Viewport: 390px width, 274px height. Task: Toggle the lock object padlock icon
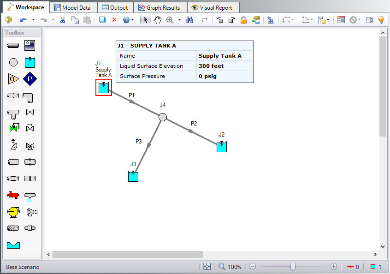click(243, 20)
